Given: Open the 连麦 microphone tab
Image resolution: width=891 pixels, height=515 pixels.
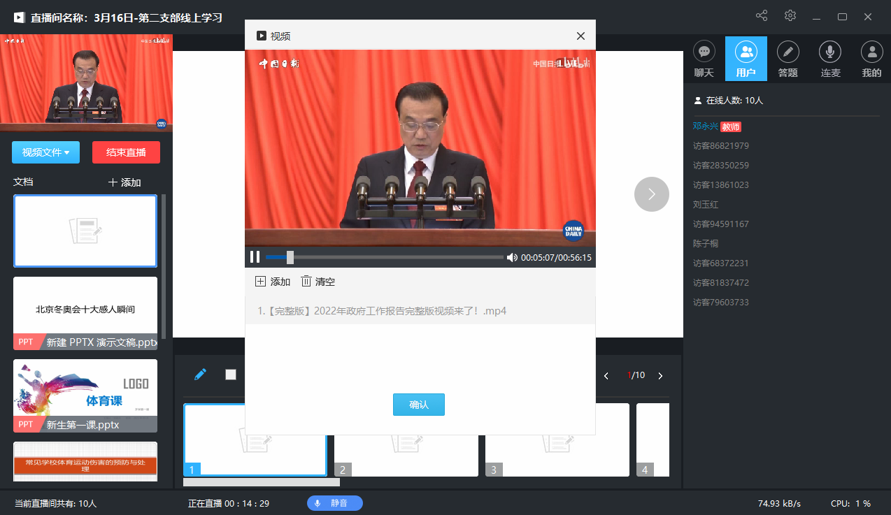Looking at the screenshot, I should point(830,59).
